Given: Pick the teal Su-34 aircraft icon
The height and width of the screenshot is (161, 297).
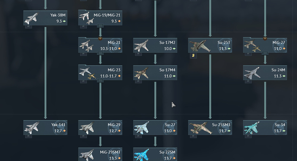Looking at the screenshot, I should (x=252, y=128).
